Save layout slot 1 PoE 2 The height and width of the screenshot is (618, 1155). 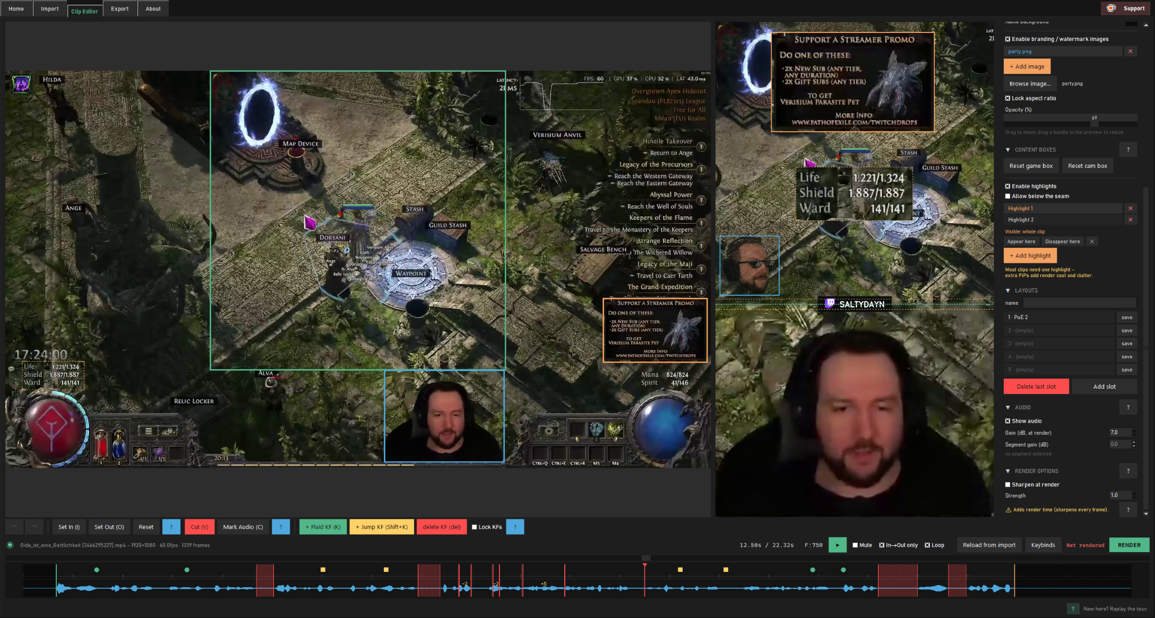tap(1127, 317)
